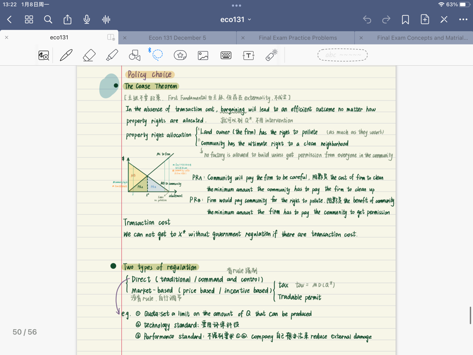Open the Image insert tool
This screenshot has height=355, width=473.
pyautogui.click(x=203, y=55)
